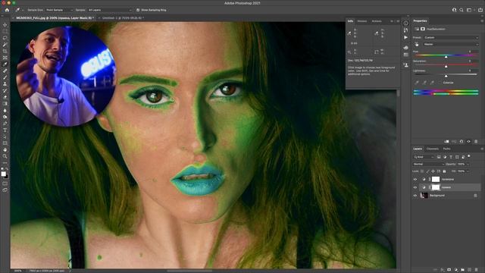Click the clip to layer icon in Properties
Screen dimensions: 485x273
tap(446, 142)
